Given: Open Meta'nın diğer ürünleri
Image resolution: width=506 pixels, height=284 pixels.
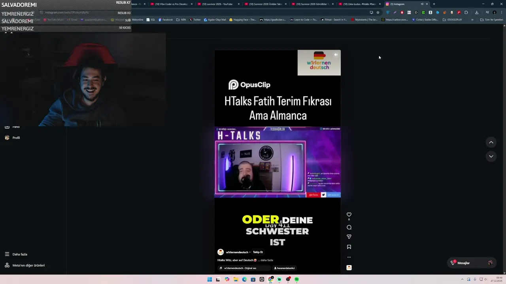Looking at the screenshot, I should (x=25, y=265).
